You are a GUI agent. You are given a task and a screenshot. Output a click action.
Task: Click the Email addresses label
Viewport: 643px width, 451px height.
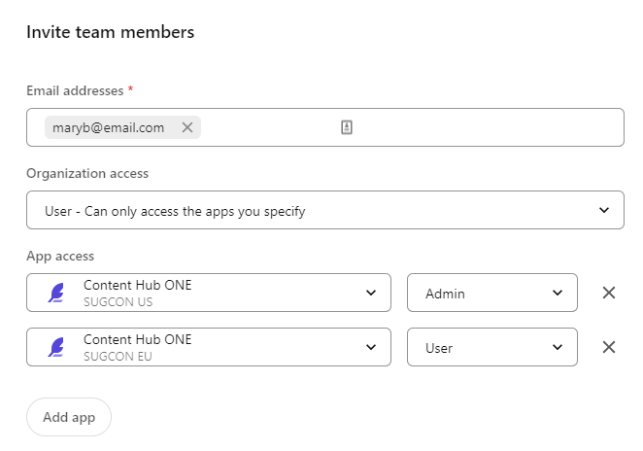pyautogui.click(x=75, y=90)
